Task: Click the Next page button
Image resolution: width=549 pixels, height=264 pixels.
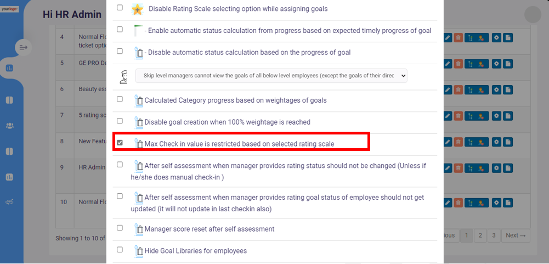Action: pos(516,235)
